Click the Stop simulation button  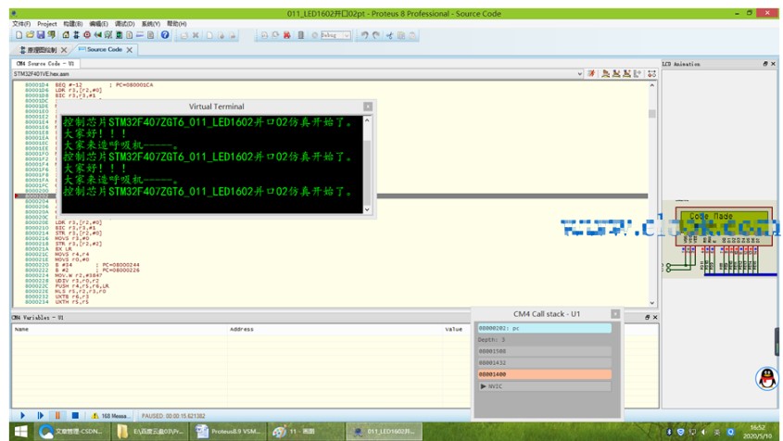tap(75, 416)
